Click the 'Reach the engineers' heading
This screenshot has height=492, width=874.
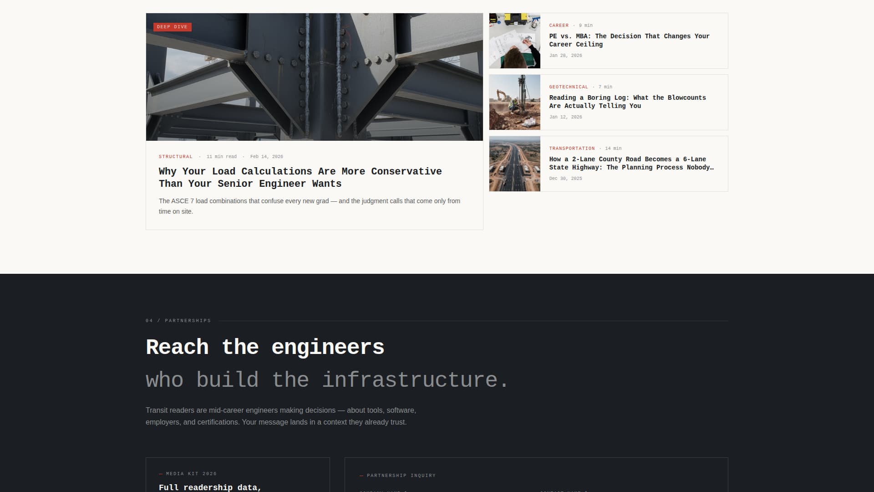coord(265,347)
